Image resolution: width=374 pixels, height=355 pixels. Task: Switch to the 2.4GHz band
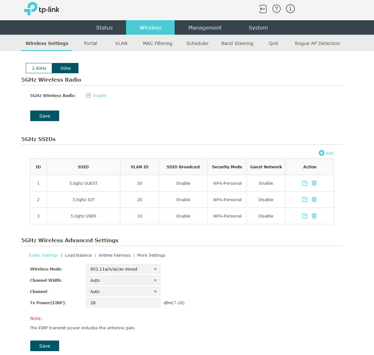[39, 68]
